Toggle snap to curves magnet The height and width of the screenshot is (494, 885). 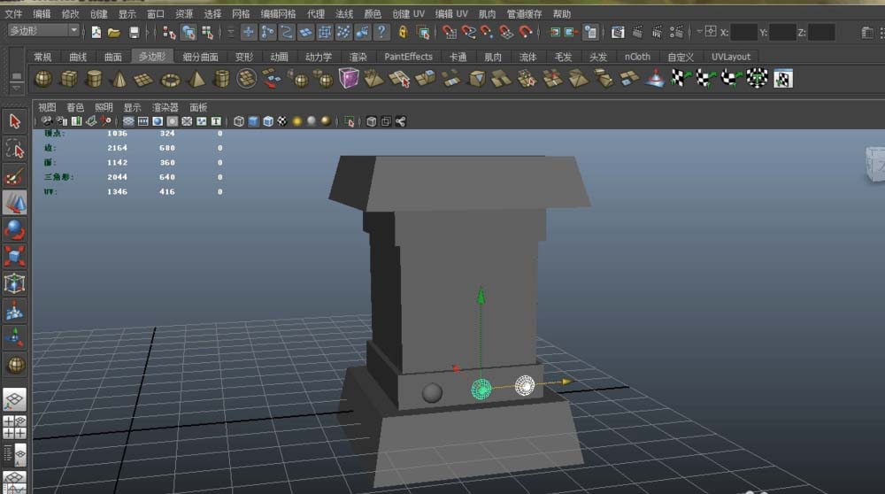pos(468,32)
